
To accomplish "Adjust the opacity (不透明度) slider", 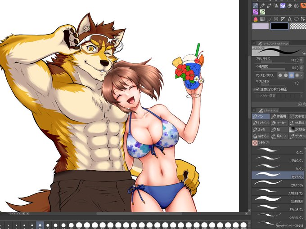I will pos(272,69).
